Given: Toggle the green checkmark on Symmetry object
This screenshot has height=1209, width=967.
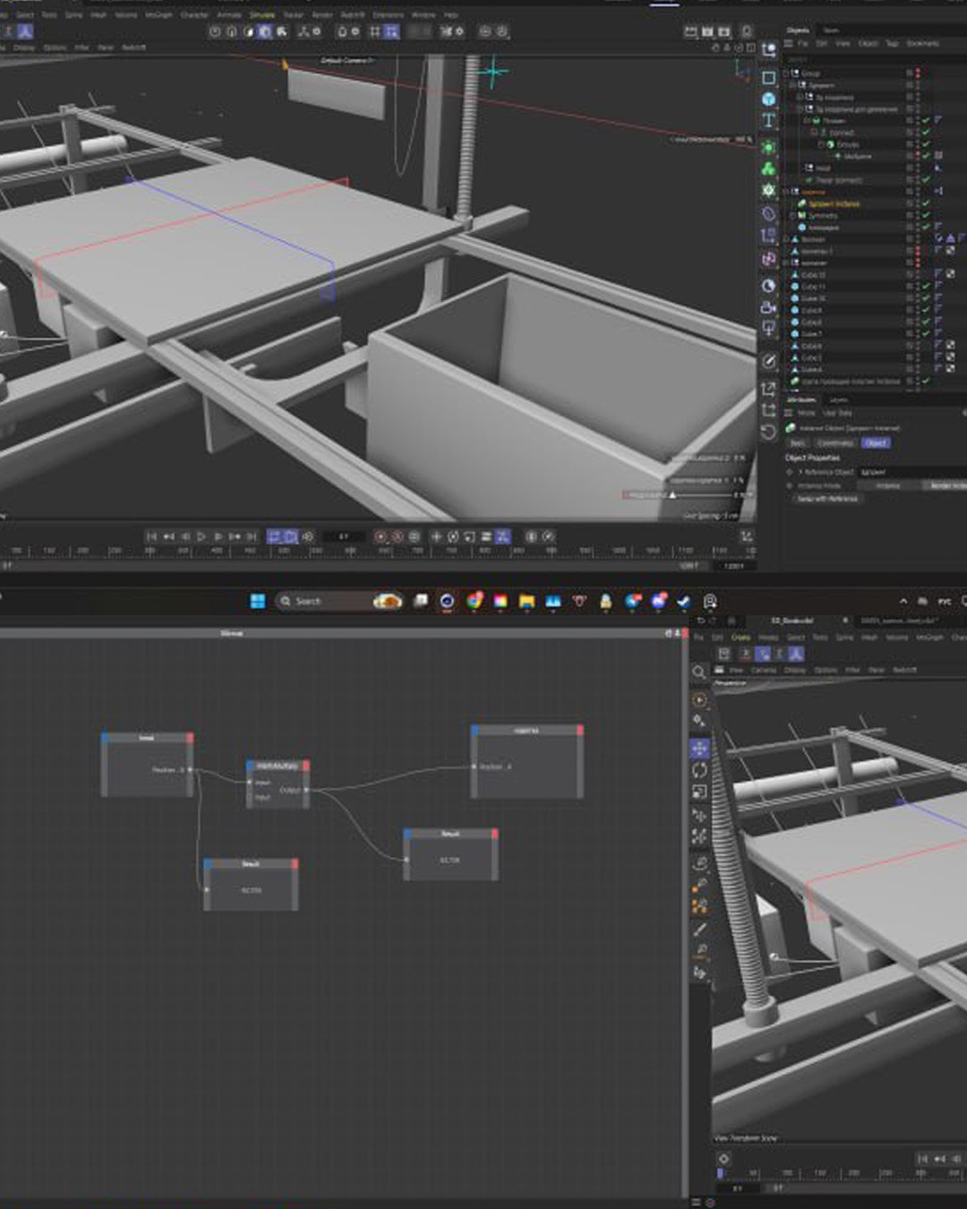Looking at the screenshot, I should tap(926, 216).
